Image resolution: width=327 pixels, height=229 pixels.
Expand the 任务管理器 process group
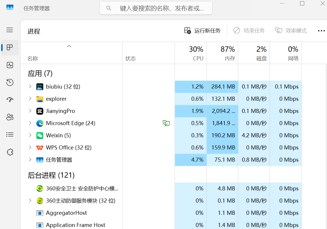[x=30, y=160]
